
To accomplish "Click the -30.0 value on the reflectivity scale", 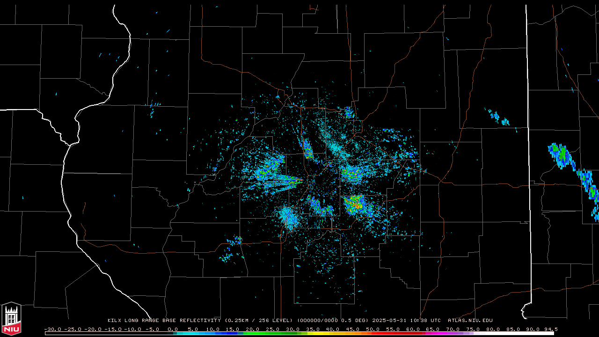I will point(53,329).
